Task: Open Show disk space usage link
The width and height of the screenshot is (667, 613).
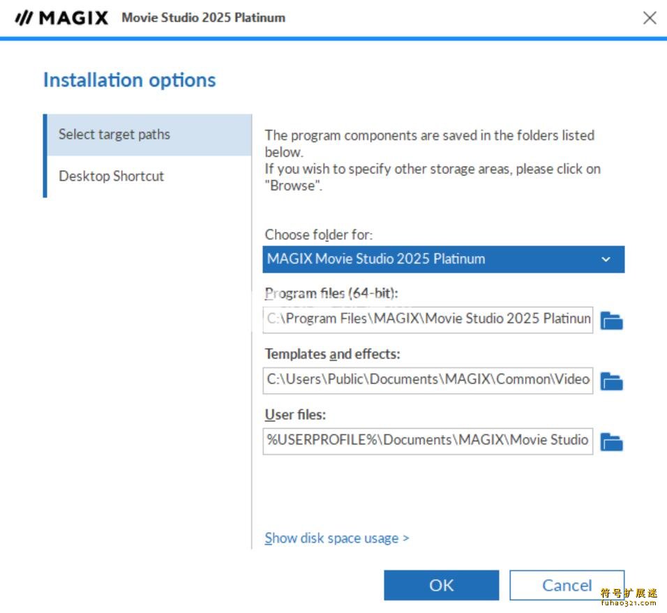Action: point(336,538)
